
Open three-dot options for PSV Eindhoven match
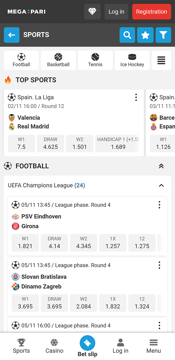coord(159,205)
